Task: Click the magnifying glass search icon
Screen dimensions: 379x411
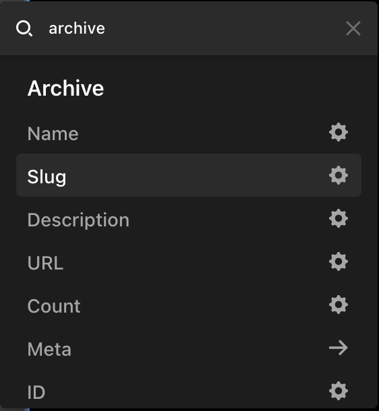Action: coord(24,28)
